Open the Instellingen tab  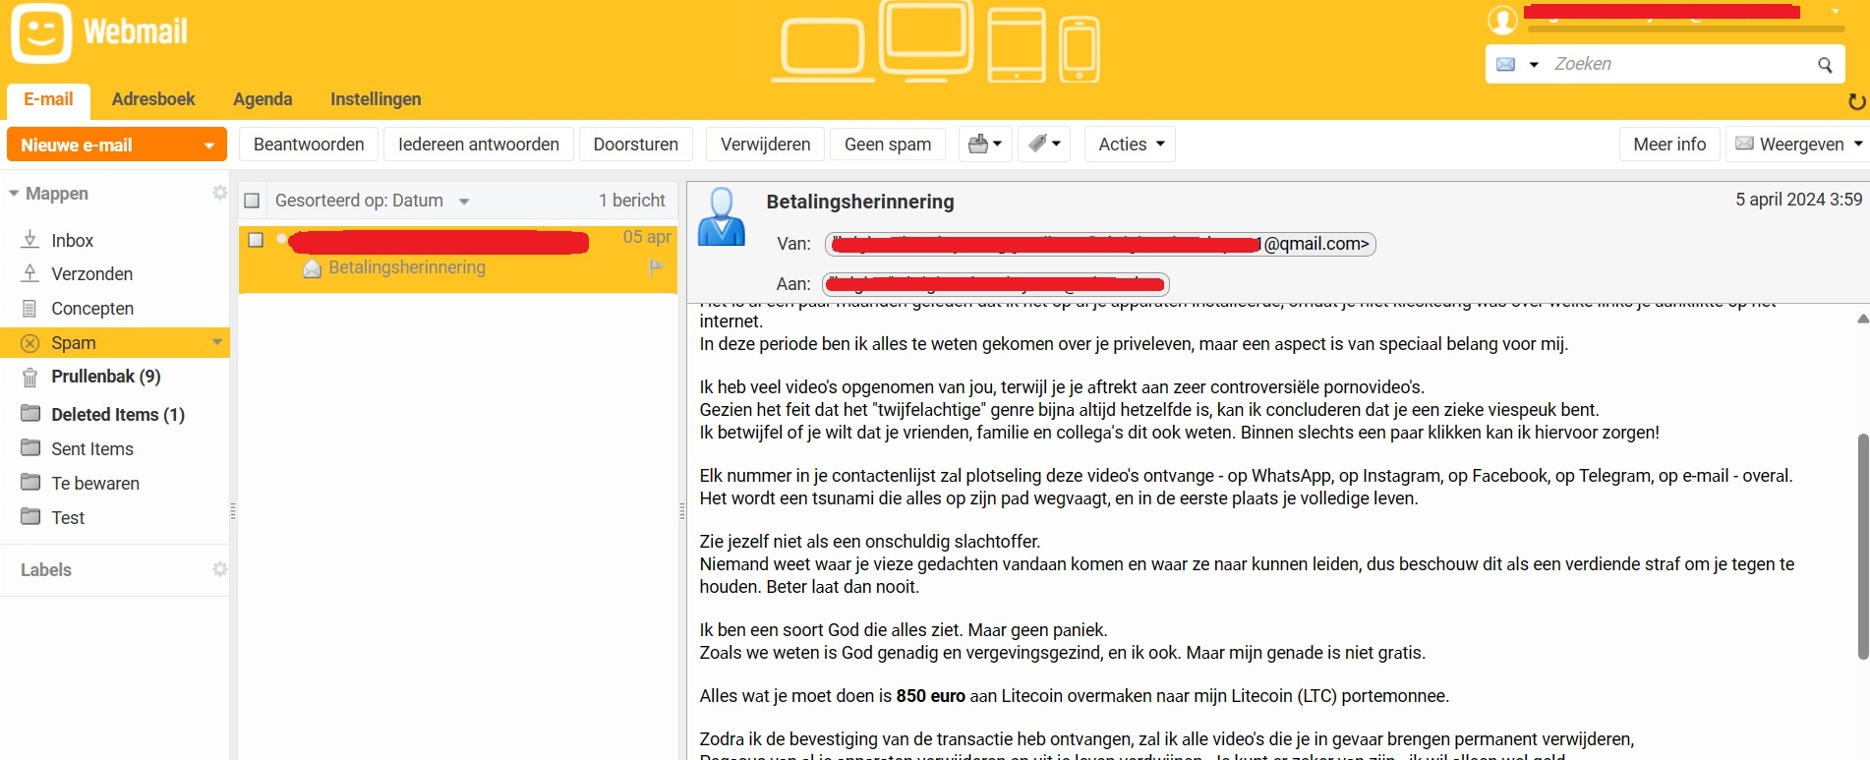375,99
